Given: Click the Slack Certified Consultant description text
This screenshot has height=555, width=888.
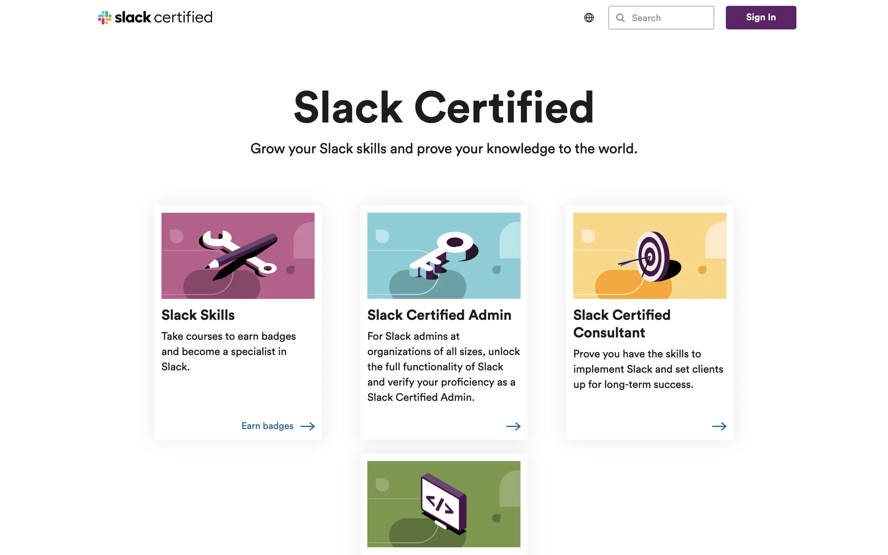Looking at the screenshot, I should coord(648,369).
